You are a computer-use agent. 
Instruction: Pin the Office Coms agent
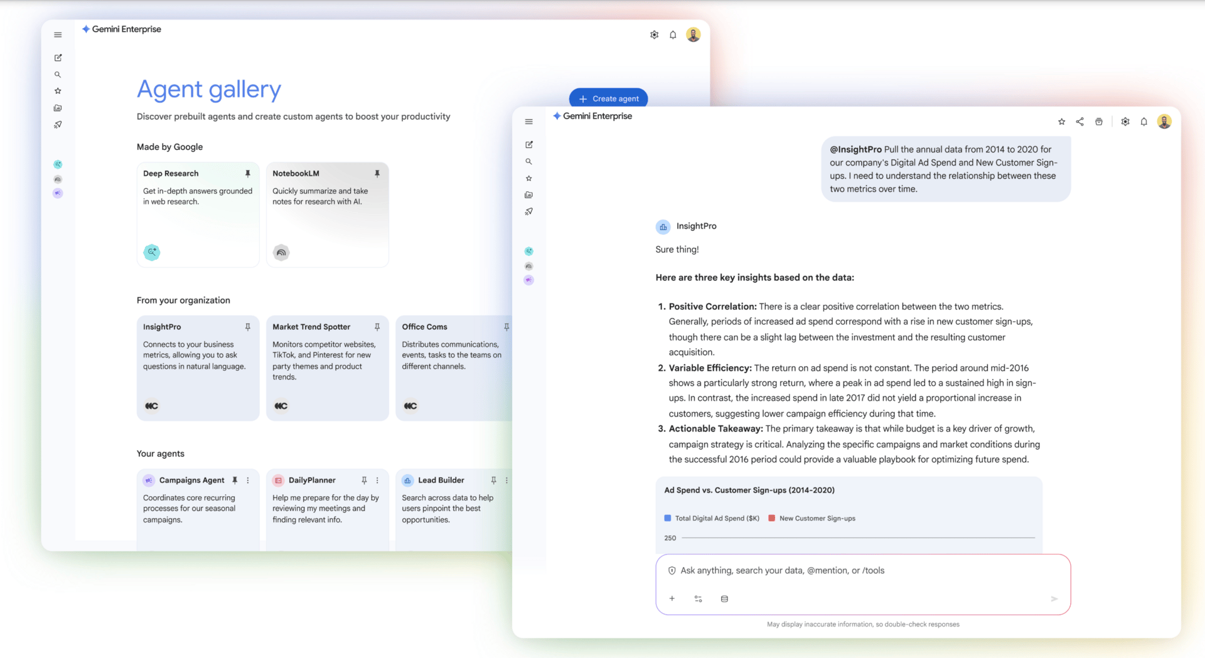click(506, 327)
